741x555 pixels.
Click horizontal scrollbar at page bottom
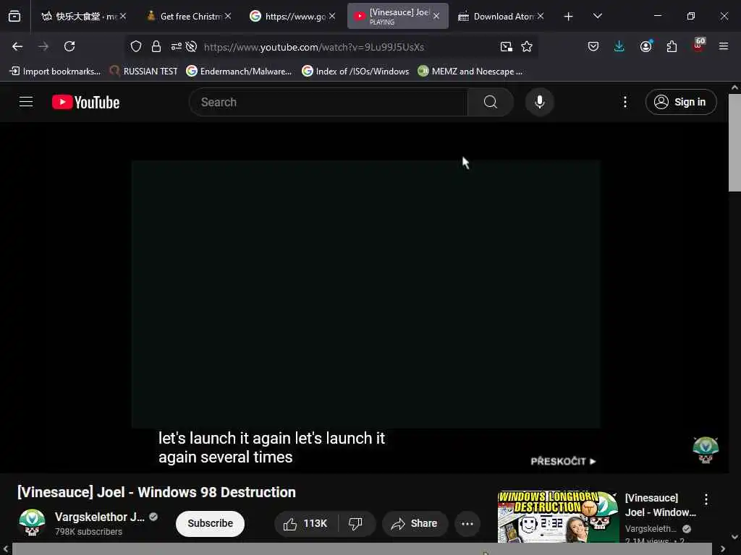(362, 548)
